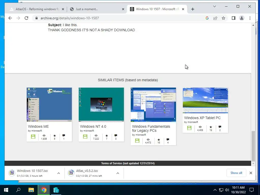Open a new tab with plus button
The height and width of the screenshot is (195, 260).
pos(192,9)
